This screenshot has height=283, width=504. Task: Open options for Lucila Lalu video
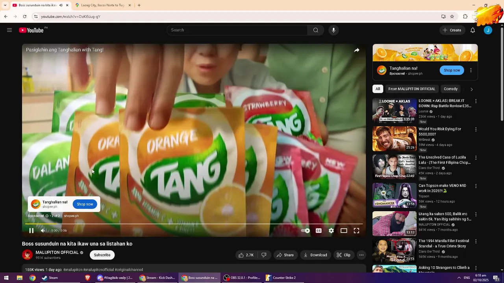(x=476, y=158)
